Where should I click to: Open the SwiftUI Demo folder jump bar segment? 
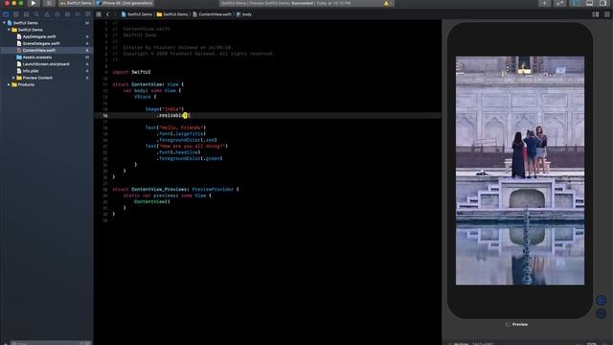tap(172, 14)
